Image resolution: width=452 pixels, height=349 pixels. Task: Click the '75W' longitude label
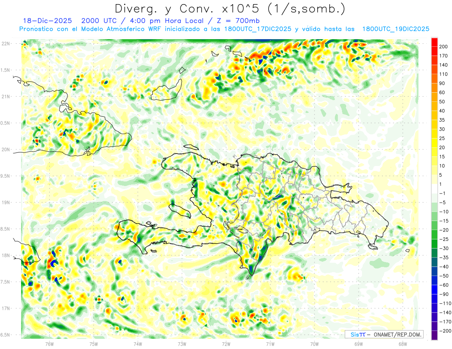point(94,344)
